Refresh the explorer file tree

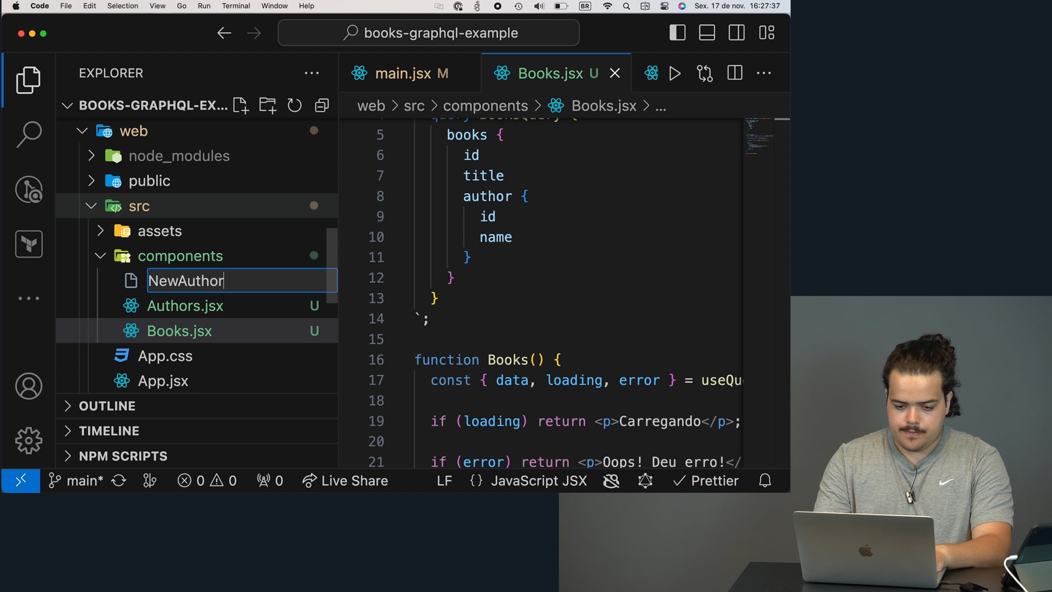tap(295, 105)
